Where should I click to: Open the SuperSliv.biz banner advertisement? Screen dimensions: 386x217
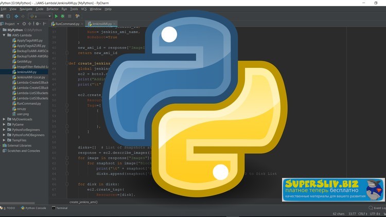(334, 190)
